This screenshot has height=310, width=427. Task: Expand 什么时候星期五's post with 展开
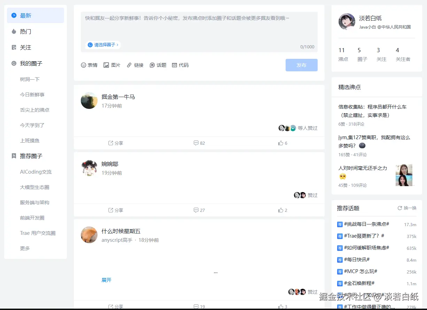[x=106, y=280]
